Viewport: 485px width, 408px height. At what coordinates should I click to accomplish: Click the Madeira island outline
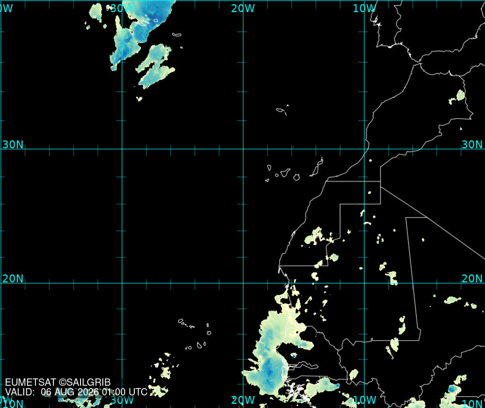pos(282,110)
